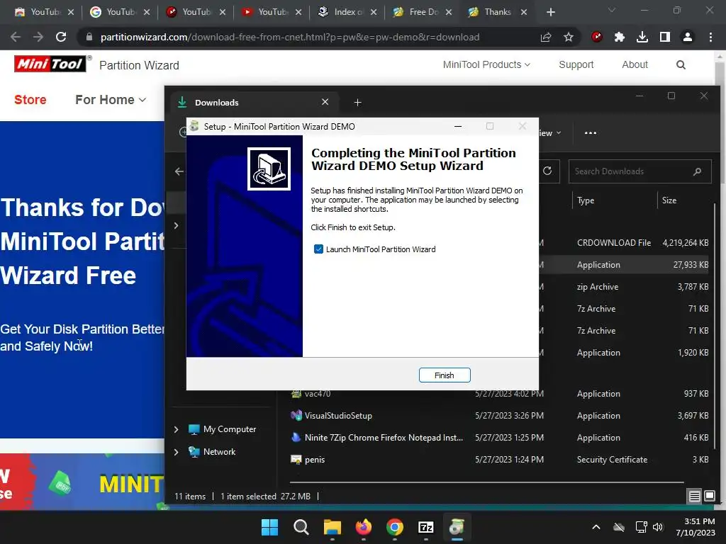Image resolution: width=726 pixels, height=544 pixels.
Task: Click the red extension icon in Chrome toolbar
Action: click(x=597, y=37)
